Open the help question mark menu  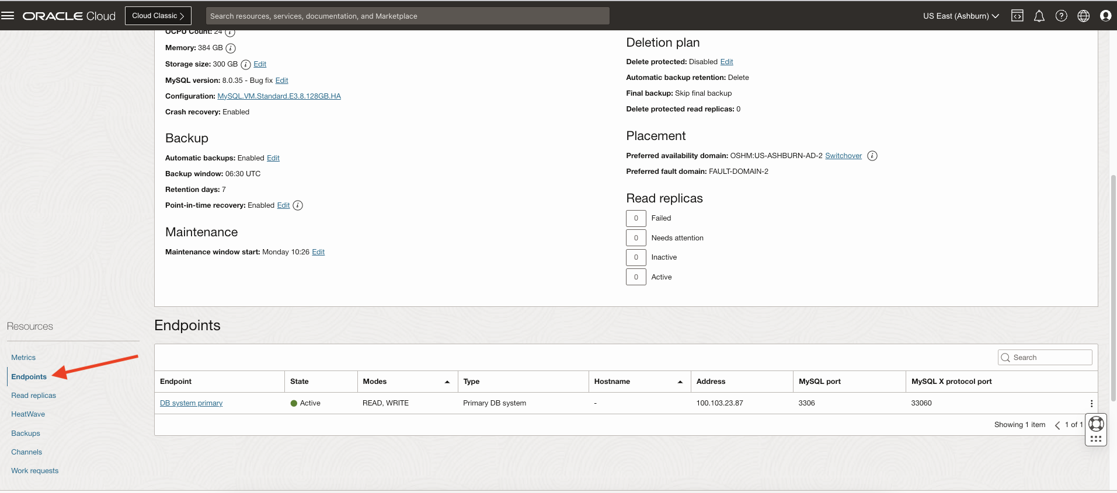pos(1062,16)
